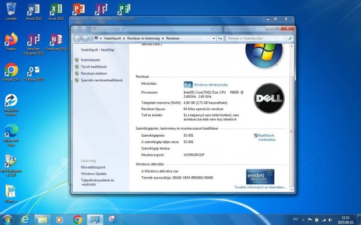Open Teljesítményadatok és -eszközök link
The image size is (361, 225).
(x=97, y=182)
